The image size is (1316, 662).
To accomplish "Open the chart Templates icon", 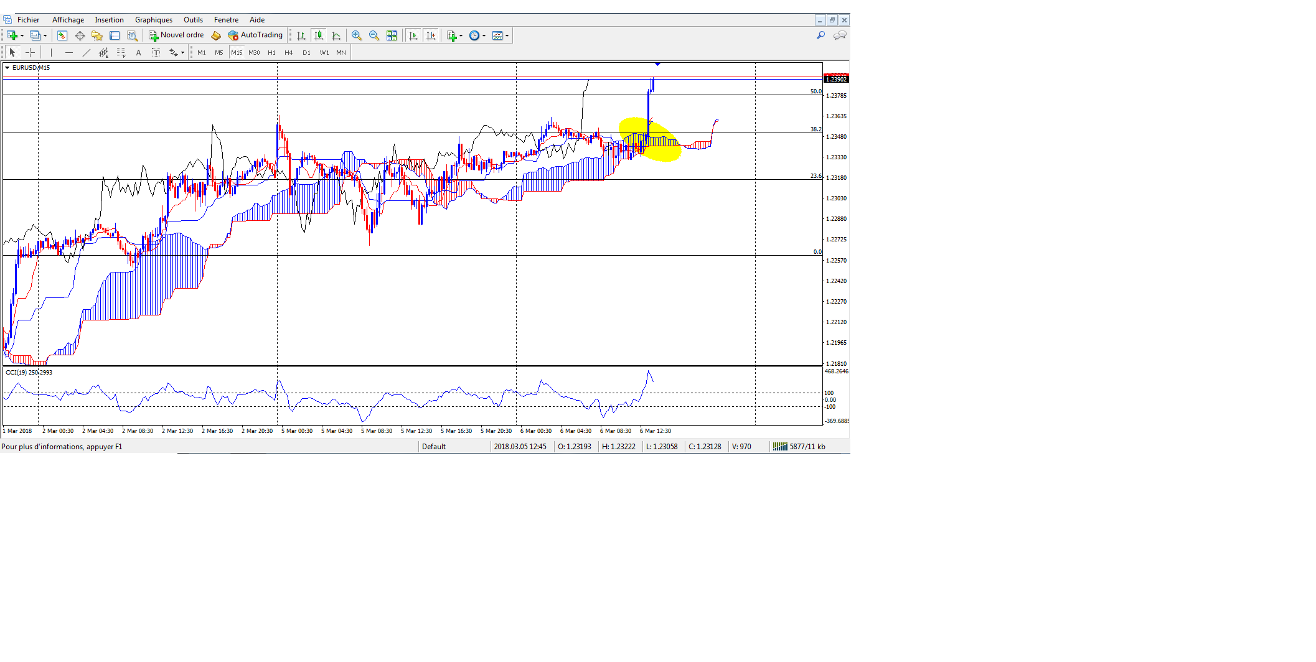I will pyautogui.click(x=497, y=35).
